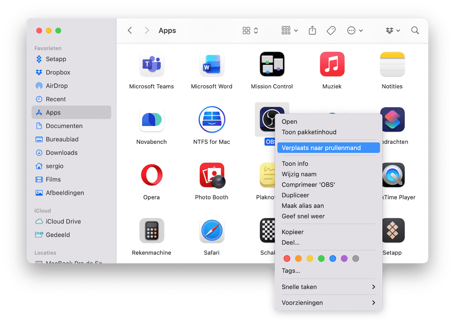Select the NTFS for Mac icon
Viewport: 455px width, 323px height.
tap(211, 120)
